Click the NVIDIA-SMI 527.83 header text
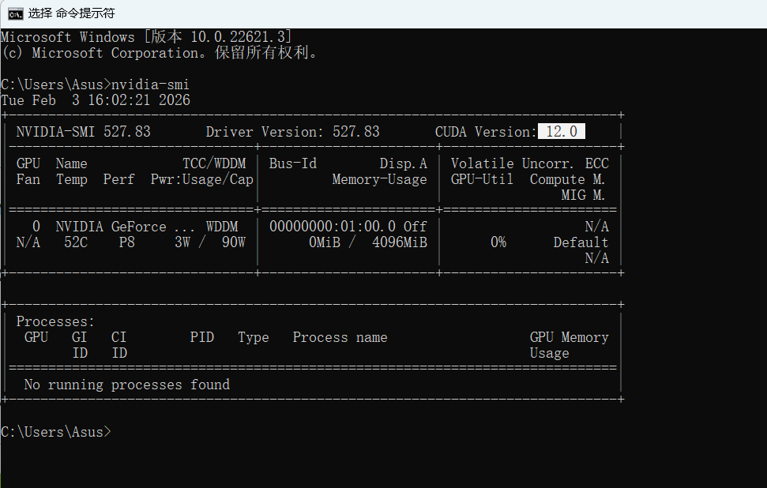 pos(83,132)
